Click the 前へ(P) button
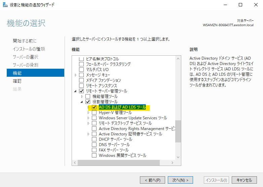This screenshot has width=263, height=187. point(152,180)
